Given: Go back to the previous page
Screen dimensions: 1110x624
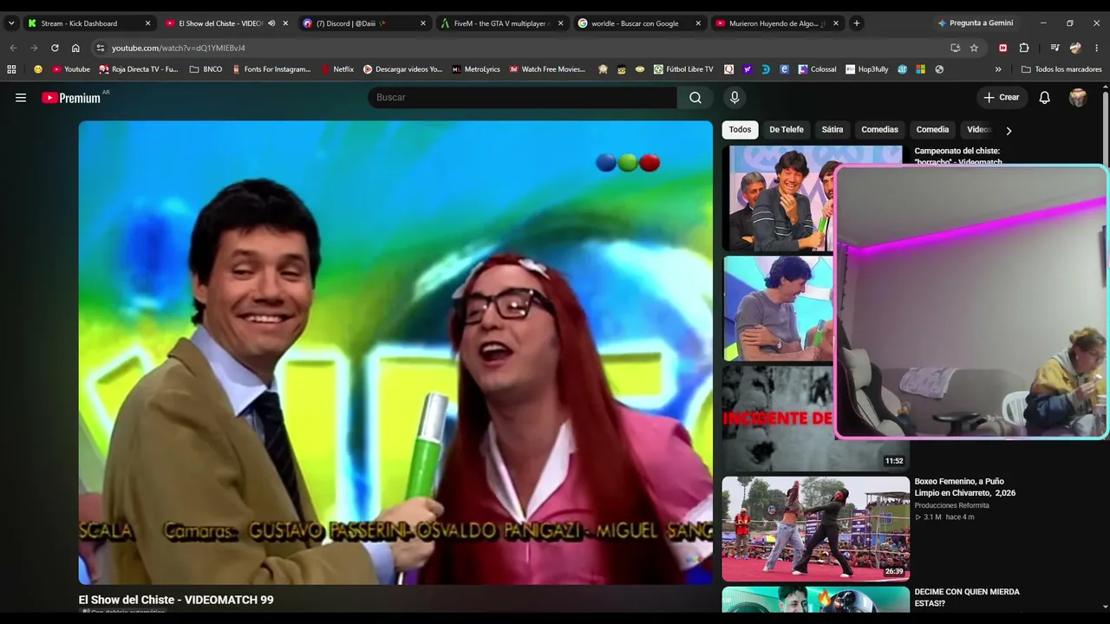Looking at the screenshot, I should [13, 48].
